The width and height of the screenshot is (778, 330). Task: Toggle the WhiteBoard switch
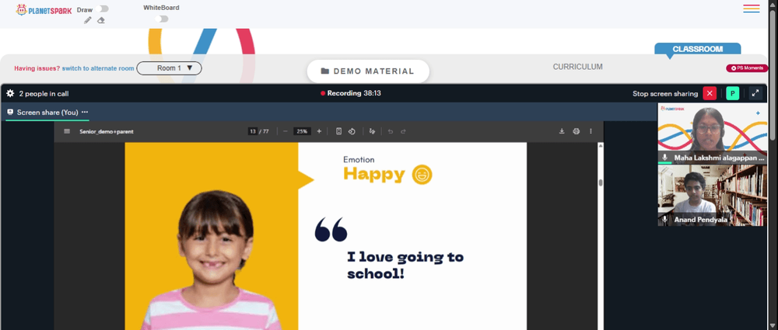click(161, 19)
